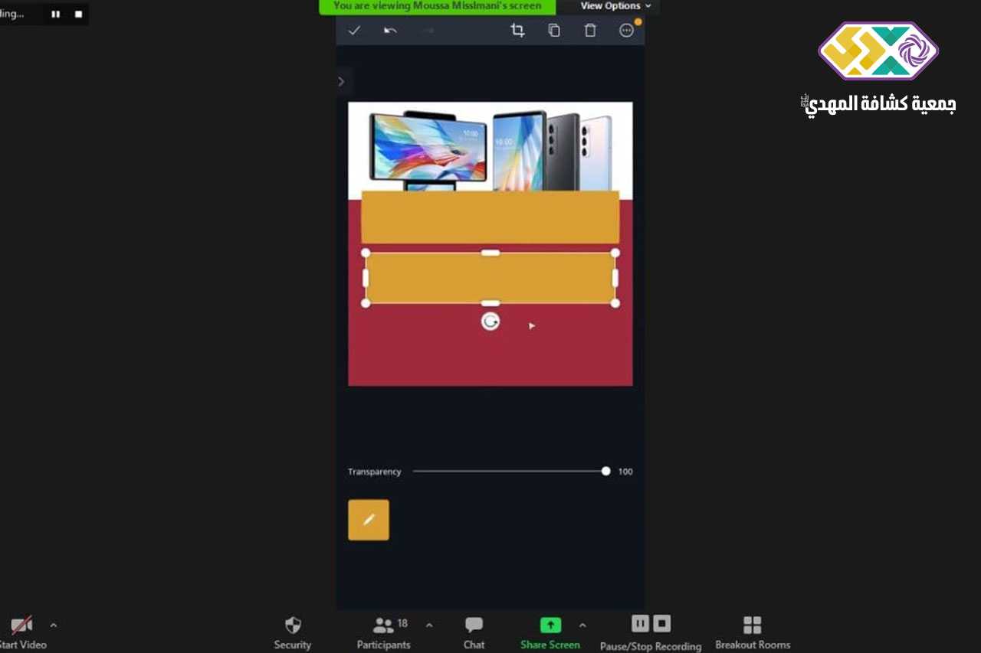This screenshot has height=653, width=981.
Task: Pause the meeting recording in bottom toolbar
Action: coord(640,623)
